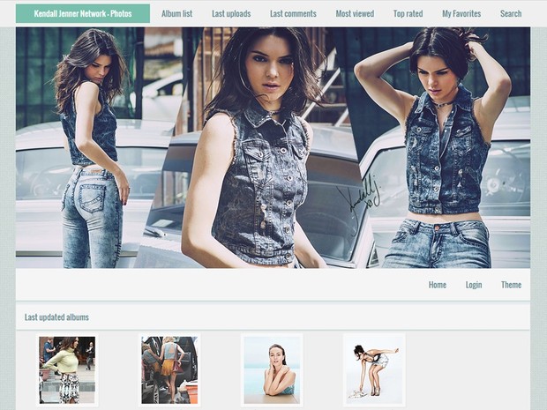
Task: View Last comments page
Action: coord(293,13)
